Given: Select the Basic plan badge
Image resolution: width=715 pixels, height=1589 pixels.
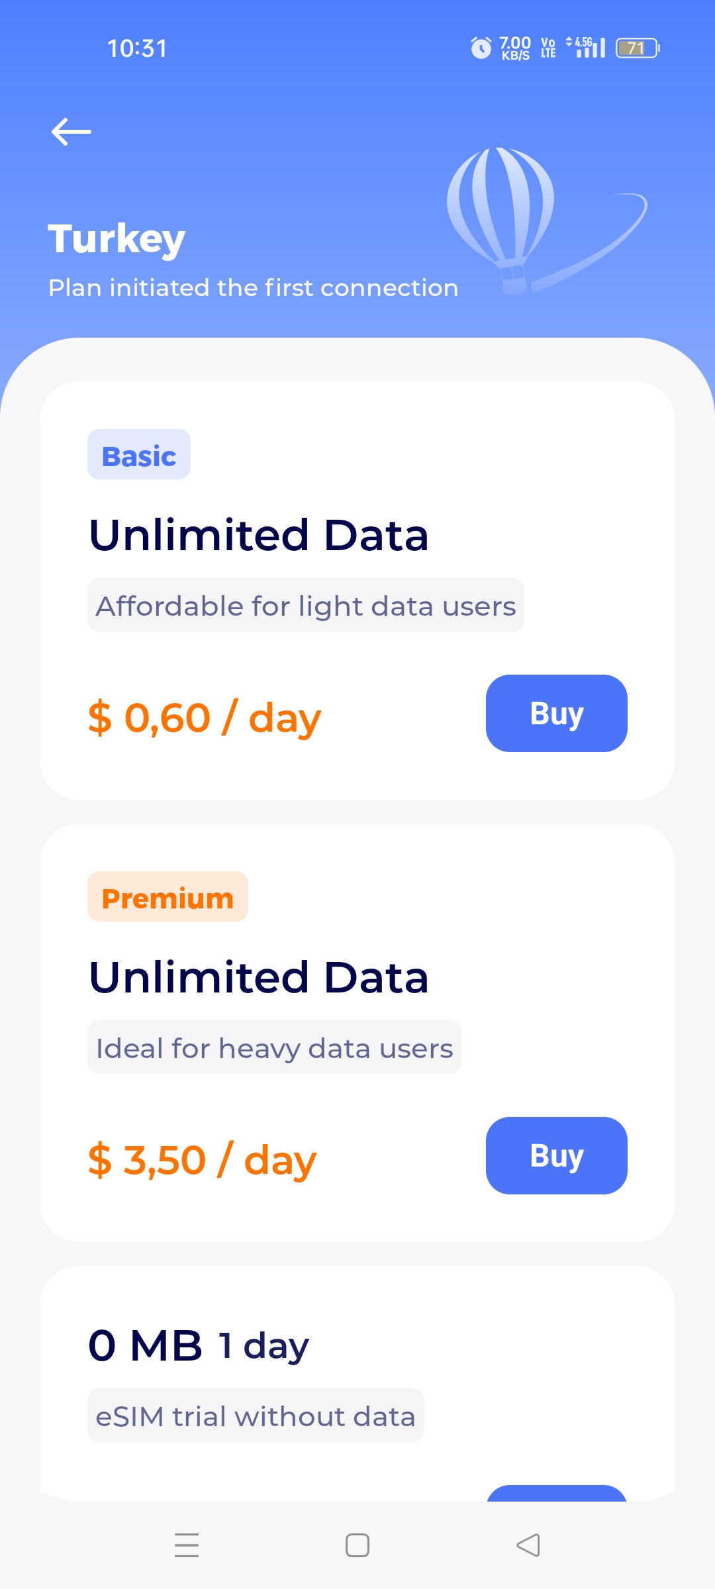Looking at the screenshot, I should (x=139, y=454).
